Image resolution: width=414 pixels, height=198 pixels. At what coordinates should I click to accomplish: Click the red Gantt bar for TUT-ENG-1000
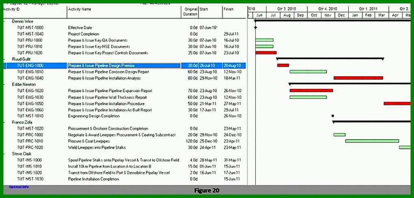[283, 65]
